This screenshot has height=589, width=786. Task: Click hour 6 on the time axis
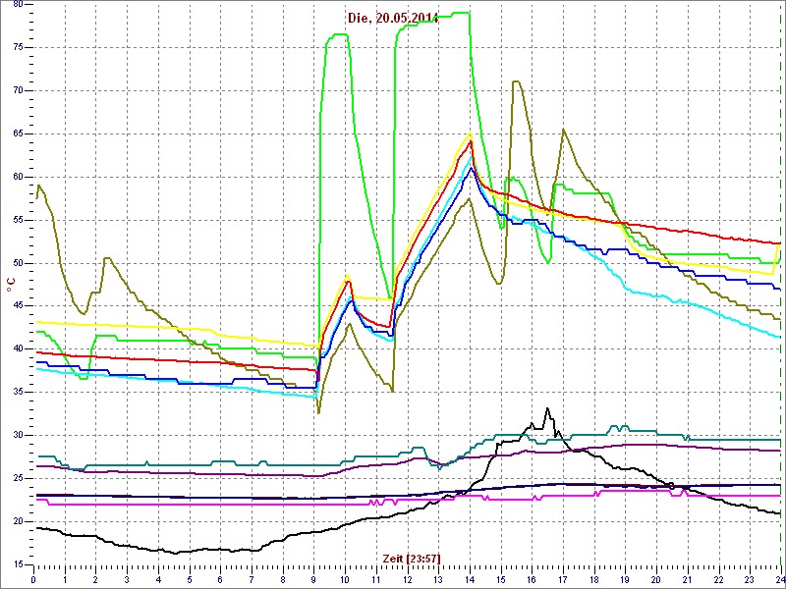coord(220,580)
